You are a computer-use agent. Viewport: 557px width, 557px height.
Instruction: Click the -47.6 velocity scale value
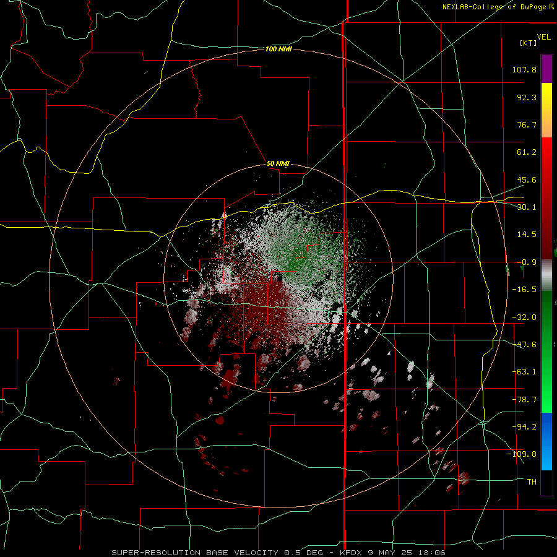pyautogui.click(x=524, y=345)
